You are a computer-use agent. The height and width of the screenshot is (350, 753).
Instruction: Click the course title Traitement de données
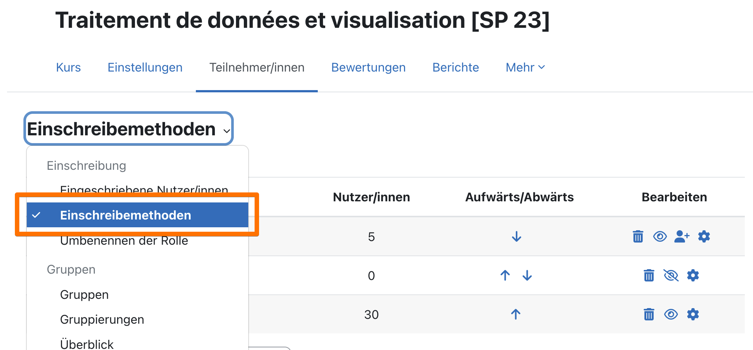click(x=302, y=20)
